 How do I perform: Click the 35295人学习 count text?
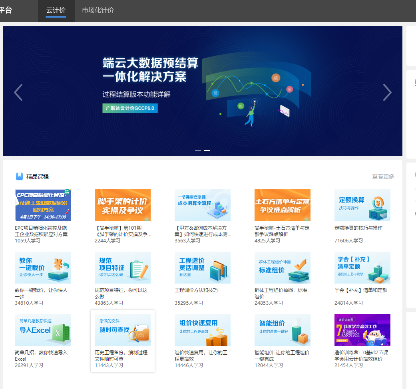[189, 303]
